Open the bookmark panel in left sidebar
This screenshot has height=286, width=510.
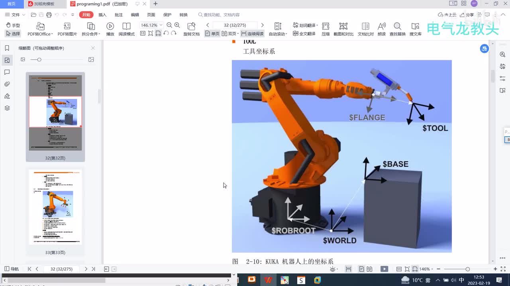[7, 48]
